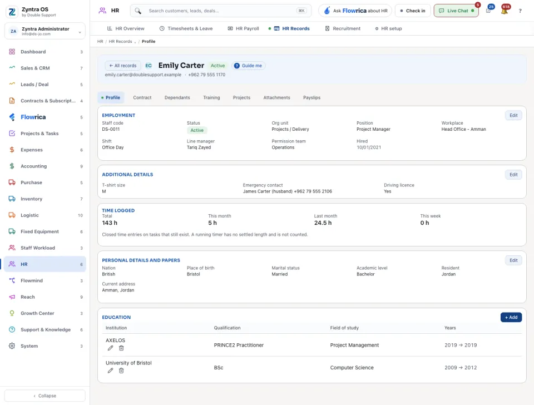Collapse the sidebar
Image resolution: width=534 pixels, height=405 pixels.
45,396
